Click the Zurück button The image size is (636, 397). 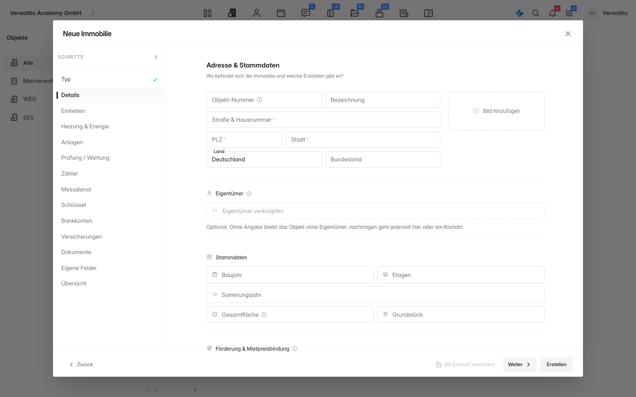point(81,364)
